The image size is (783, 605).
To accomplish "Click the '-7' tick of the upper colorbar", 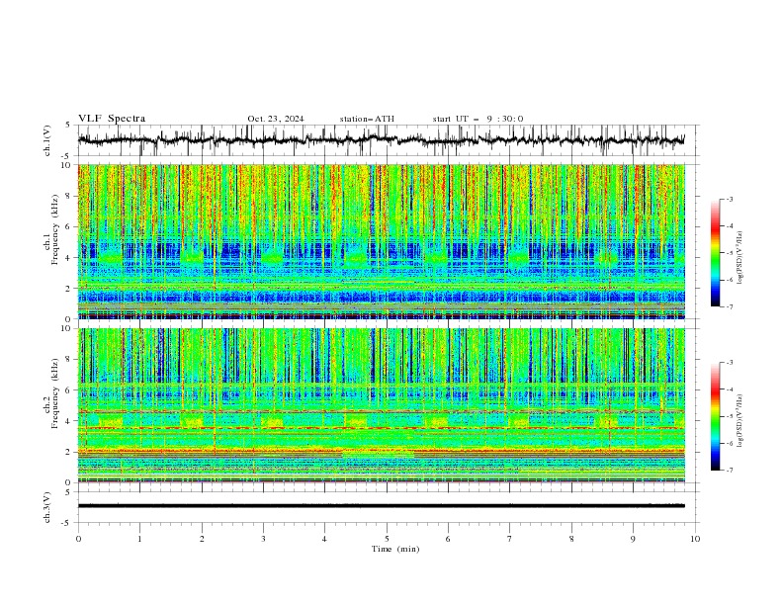I will click(x=730, y=306).
